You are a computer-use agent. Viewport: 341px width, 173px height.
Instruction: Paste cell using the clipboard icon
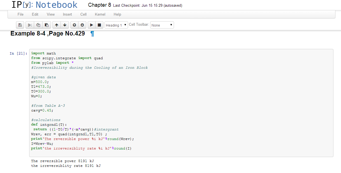(x=47, y=25)
